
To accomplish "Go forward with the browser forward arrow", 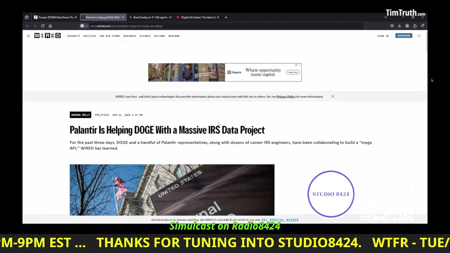I will 35,26.
